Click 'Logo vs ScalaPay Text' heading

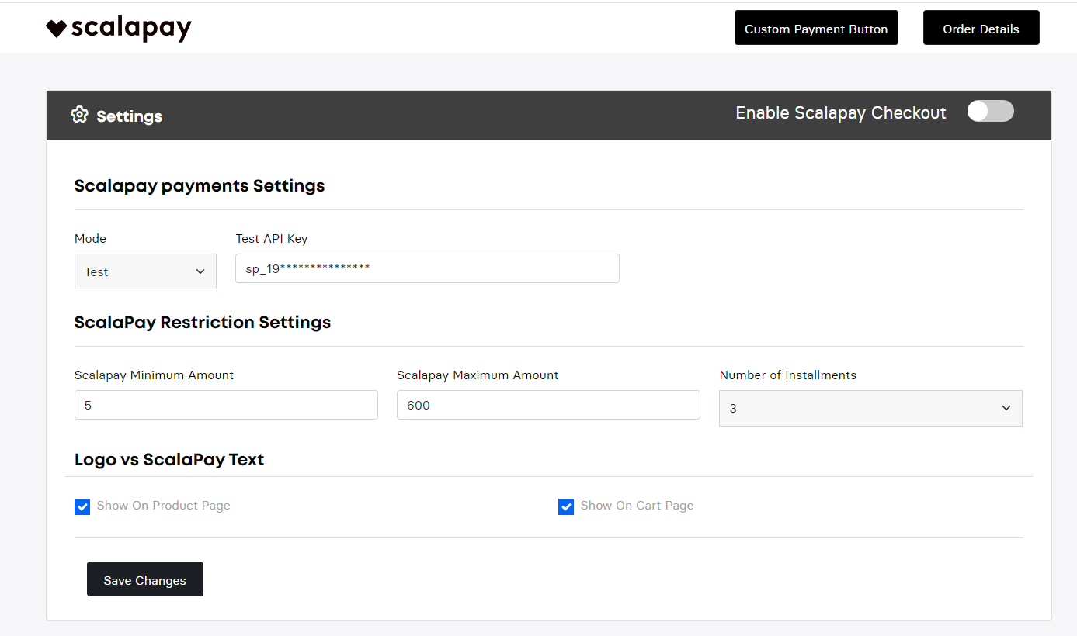tap(169, 460)
